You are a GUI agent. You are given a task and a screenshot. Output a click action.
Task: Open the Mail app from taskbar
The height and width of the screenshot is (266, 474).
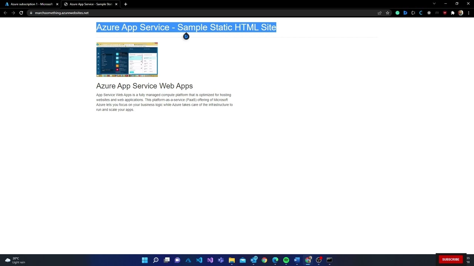click(x=243, y=260)
